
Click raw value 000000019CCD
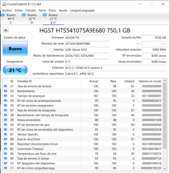coord(151,168)
